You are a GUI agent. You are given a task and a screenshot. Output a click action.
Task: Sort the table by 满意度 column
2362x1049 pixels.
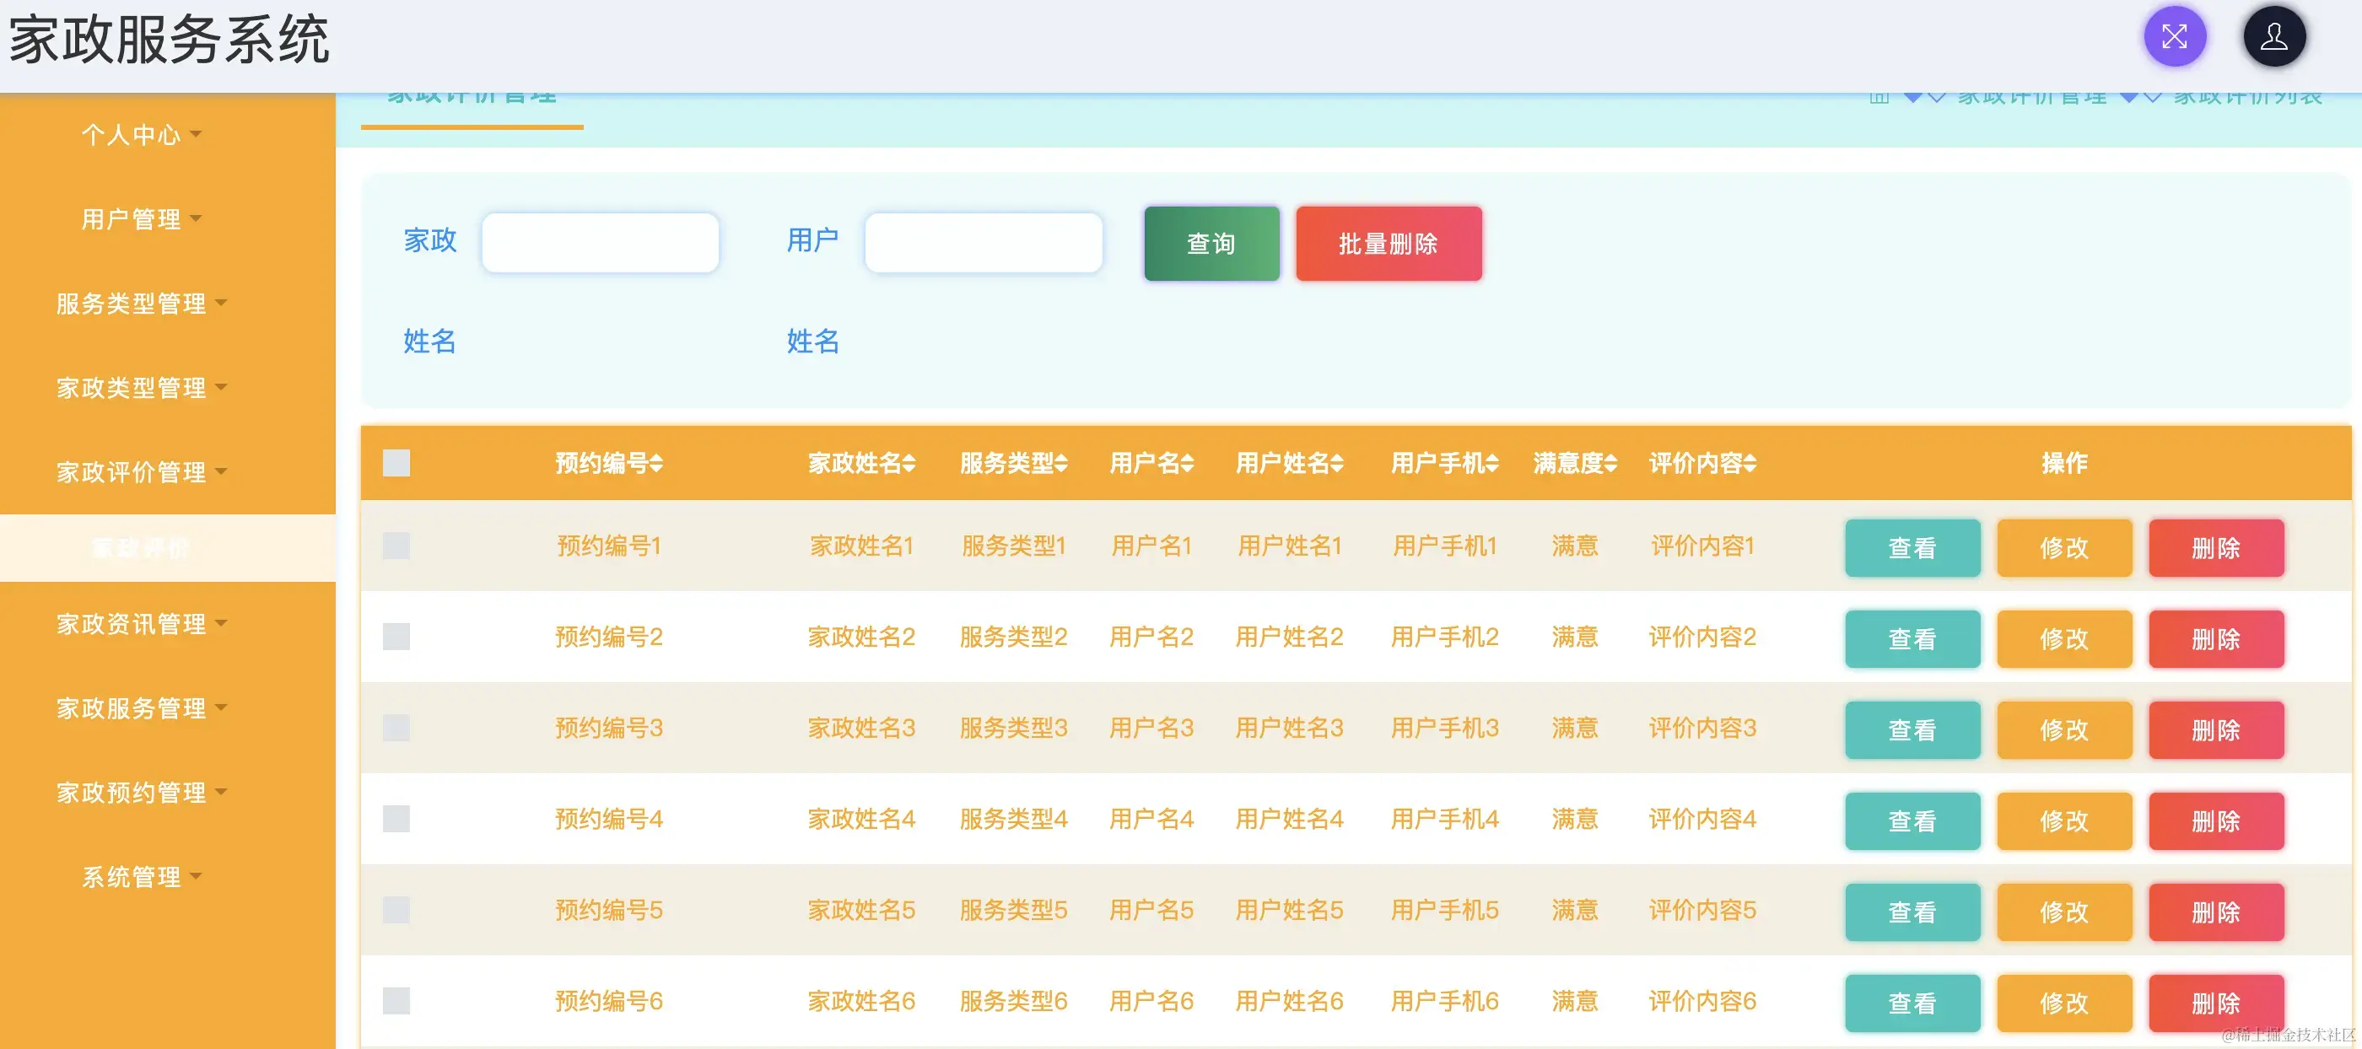(1573, 464)
